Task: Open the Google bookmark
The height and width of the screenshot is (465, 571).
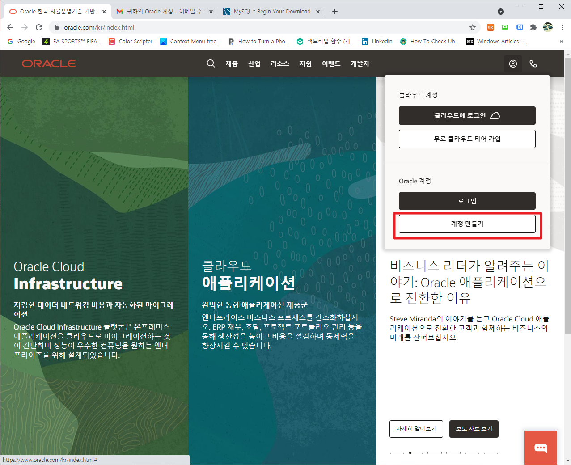Action: (x=21, y=42)
